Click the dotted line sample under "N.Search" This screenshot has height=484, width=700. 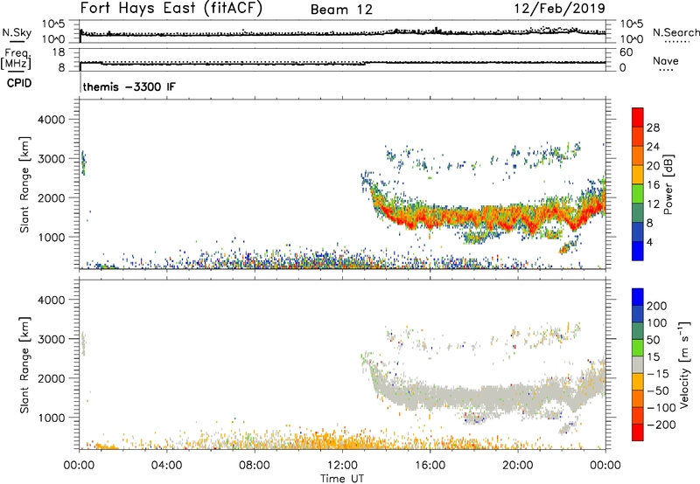pyautogui.click(x=677, y=42)
